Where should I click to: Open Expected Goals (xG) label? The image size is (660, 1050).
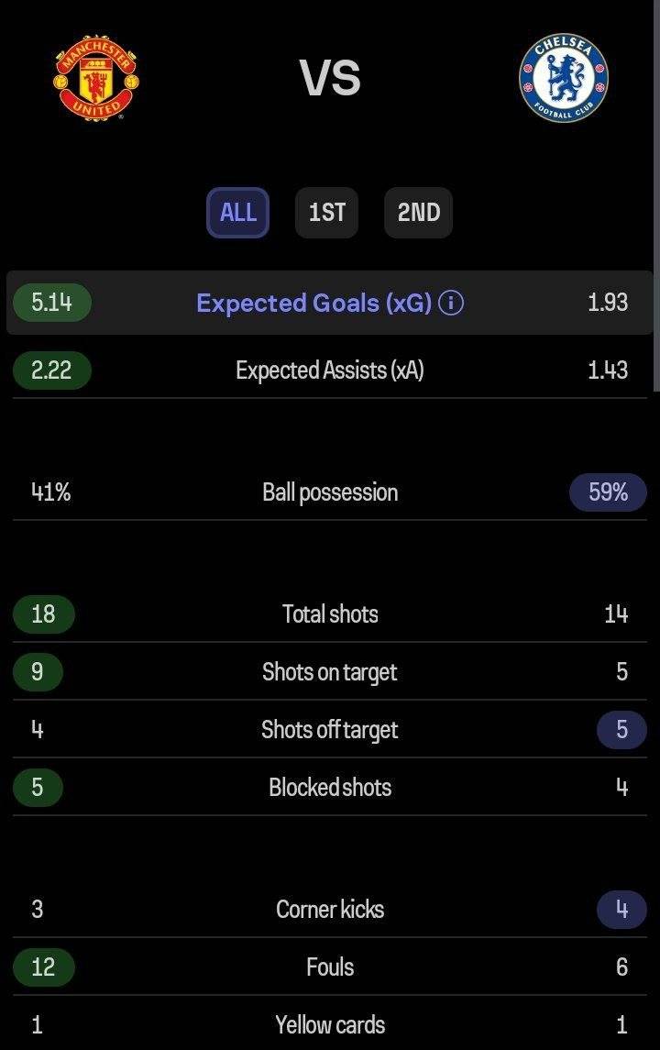(x=313, y=304)
